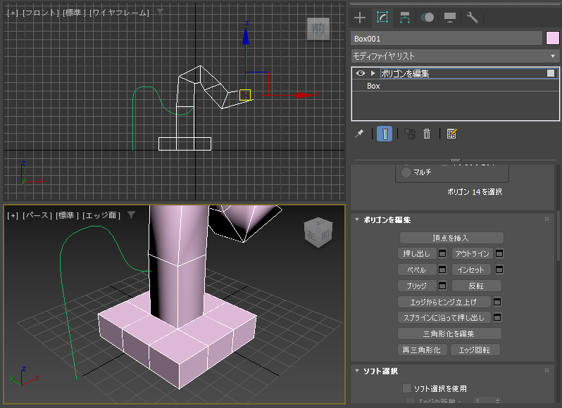Open perspective viewport [+] menu
This screenshot has height=408, width=562.
[13, 215]
